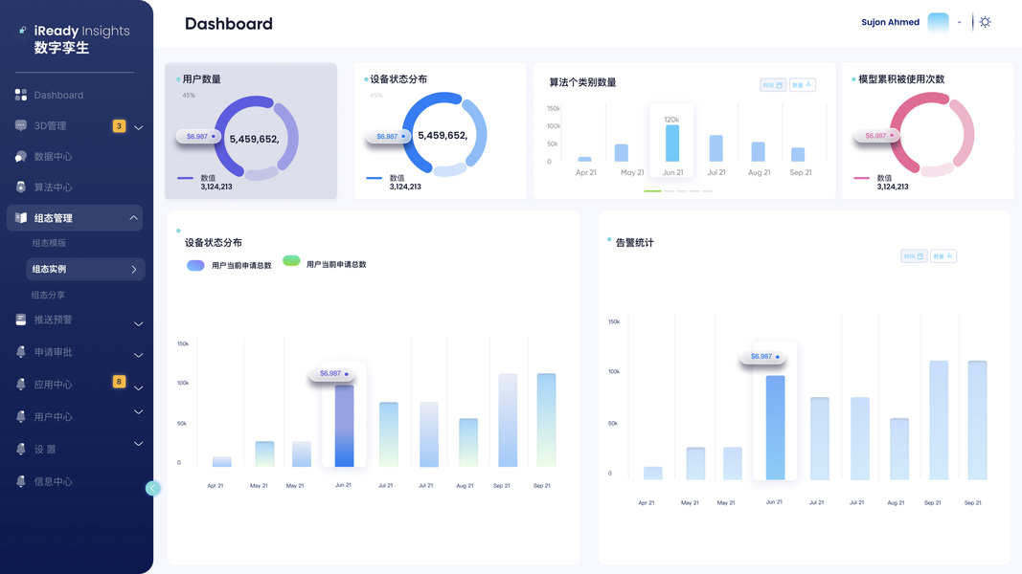This screenshot has height=574, width=1022.
Task: Click the 算法中心 sidebar icon
Action: tap(21, 187)
